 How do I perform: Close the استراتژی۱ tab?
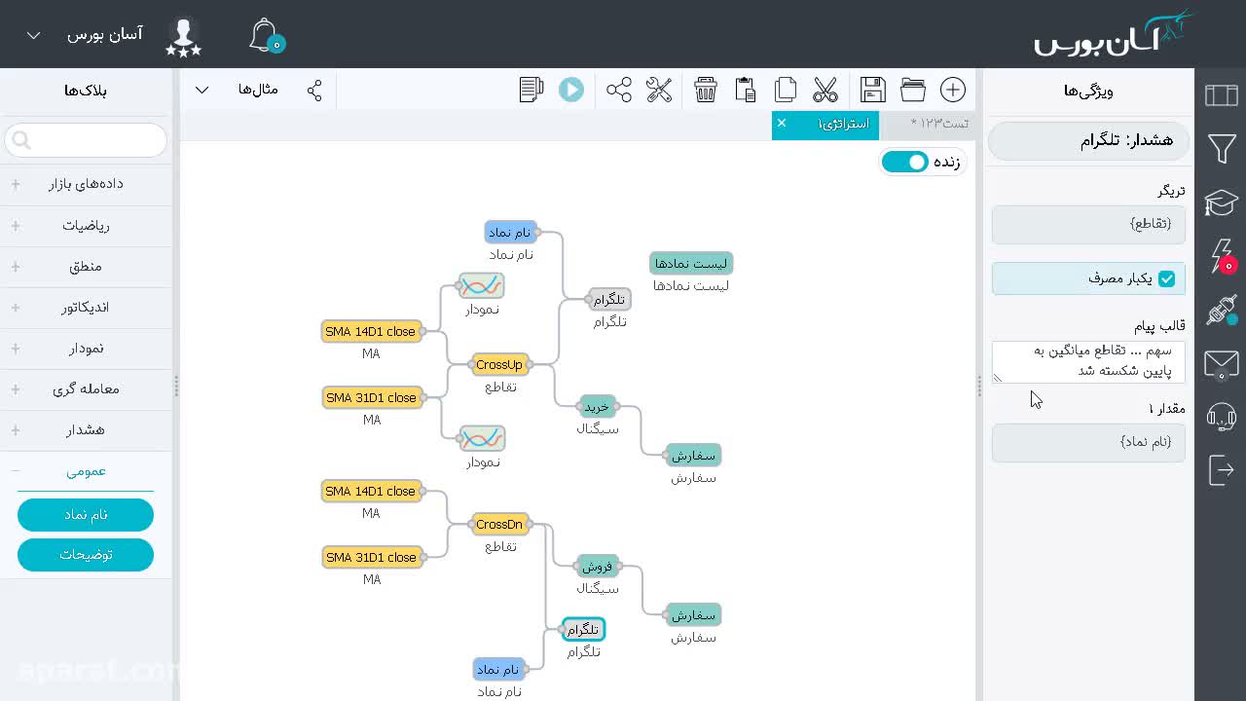point(782,123)
